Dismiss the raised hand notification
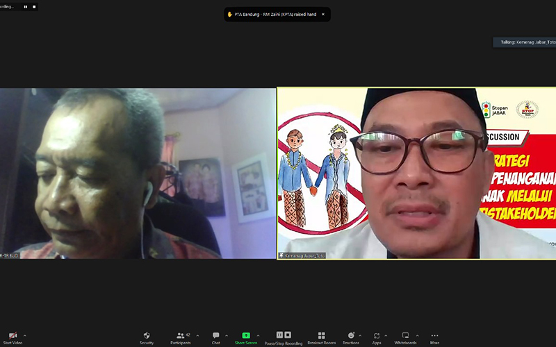Viewport: 556px width, 347px height. pyautogui.click(x=322, y=14)
